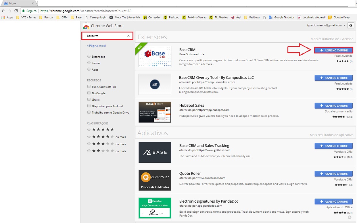Click Usar no Chrome for HubSpot Sales
Viewport: 357px width, 223px height.
[x=333, y=106]
